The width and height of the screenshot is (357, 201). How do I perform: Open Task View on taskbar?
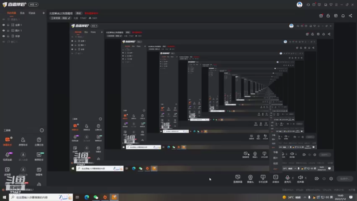(x=77, y=197)
